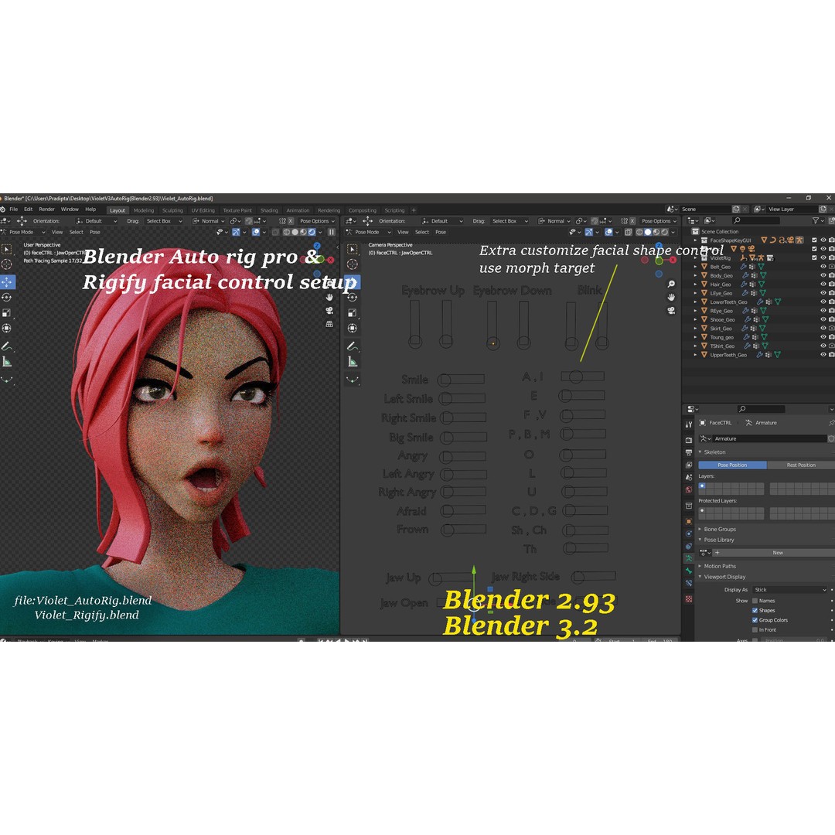
Task: Switch to the Sculpting workspace tab
Action: [172, 210]
